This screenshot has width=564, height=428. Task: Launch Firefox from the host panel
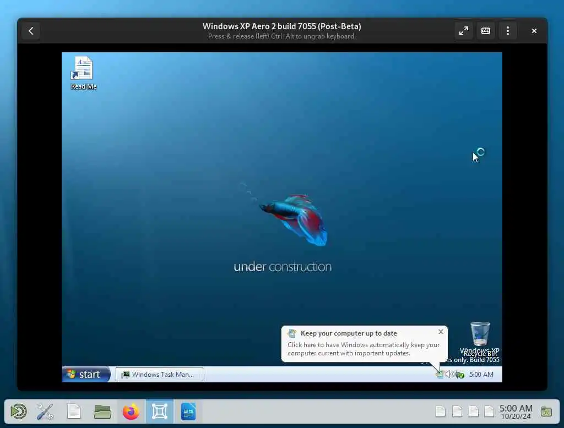click(131, 411)
